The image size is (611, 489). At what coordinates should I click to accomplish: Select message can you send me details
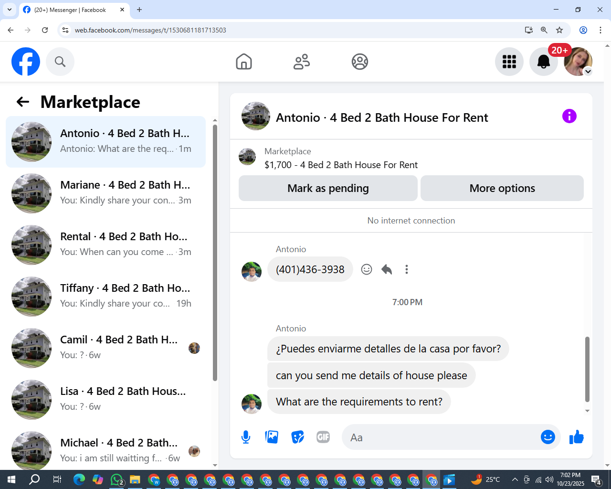tap(371, 375)
